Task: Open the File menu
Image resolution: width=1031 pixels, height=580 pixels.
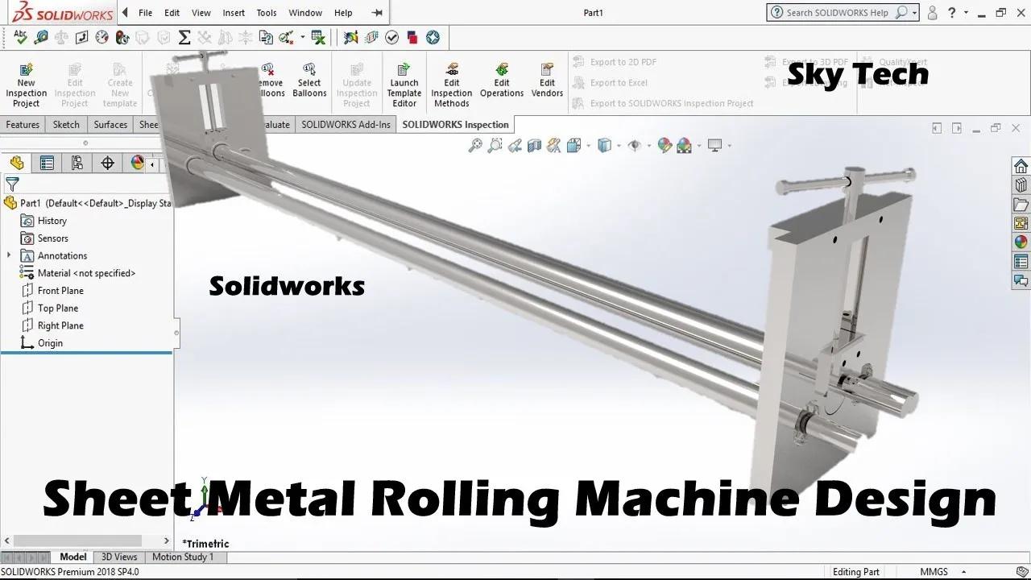Action: (145, 13)
